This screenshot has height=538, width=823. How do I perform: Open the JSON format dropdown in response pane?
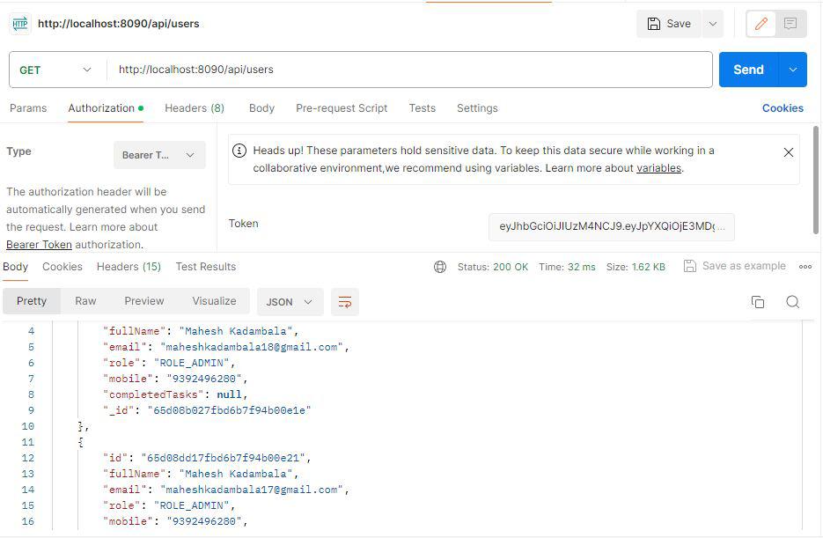coord(290,302)
